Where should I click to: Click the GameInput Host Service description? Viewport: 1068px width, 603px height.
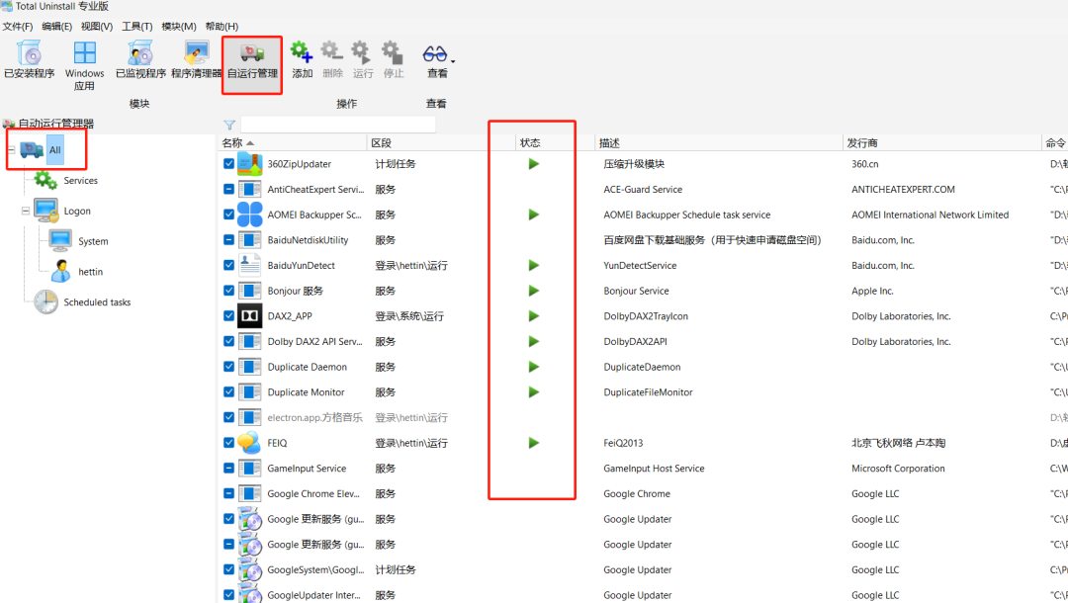pos(654,469)
